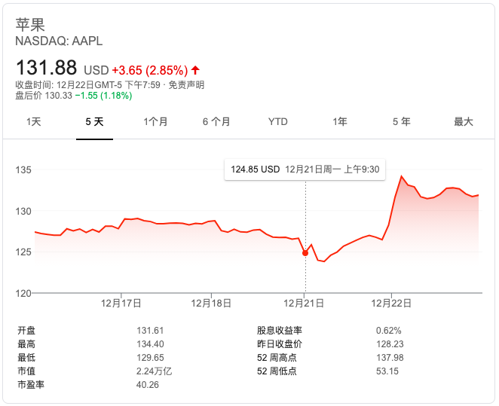Switch to the 6 个月 chart tab
The width and height of the screenshot is (499, 406).
(216, 121)
